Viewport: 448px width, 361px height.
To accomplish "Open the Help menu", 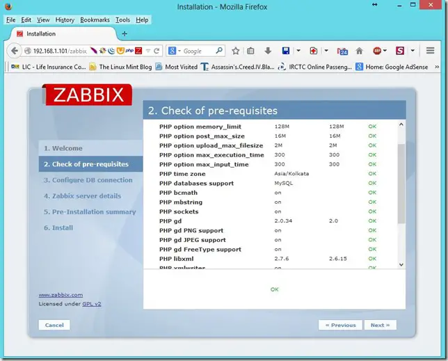I will [x=142, y=20].
